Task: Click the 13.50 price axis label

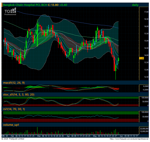Action: [146, 63]
